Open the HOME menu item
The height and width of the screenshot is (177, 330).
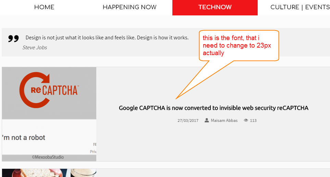[44, 7]
